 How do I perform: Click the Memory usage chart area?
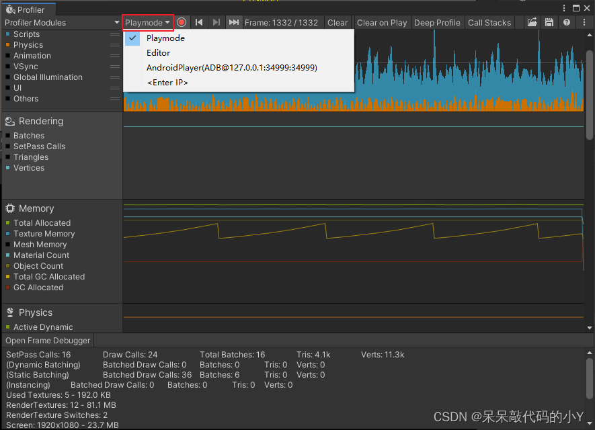coord(353,251)
